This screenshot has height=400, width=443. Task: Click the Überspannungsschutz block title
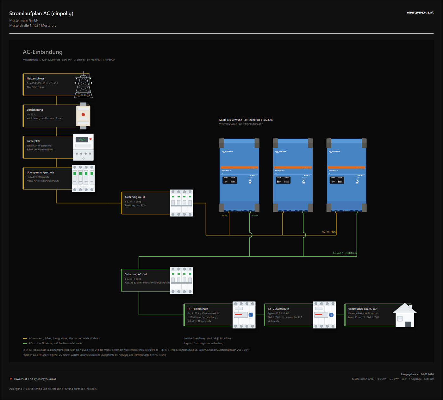[x=40, y=172]
